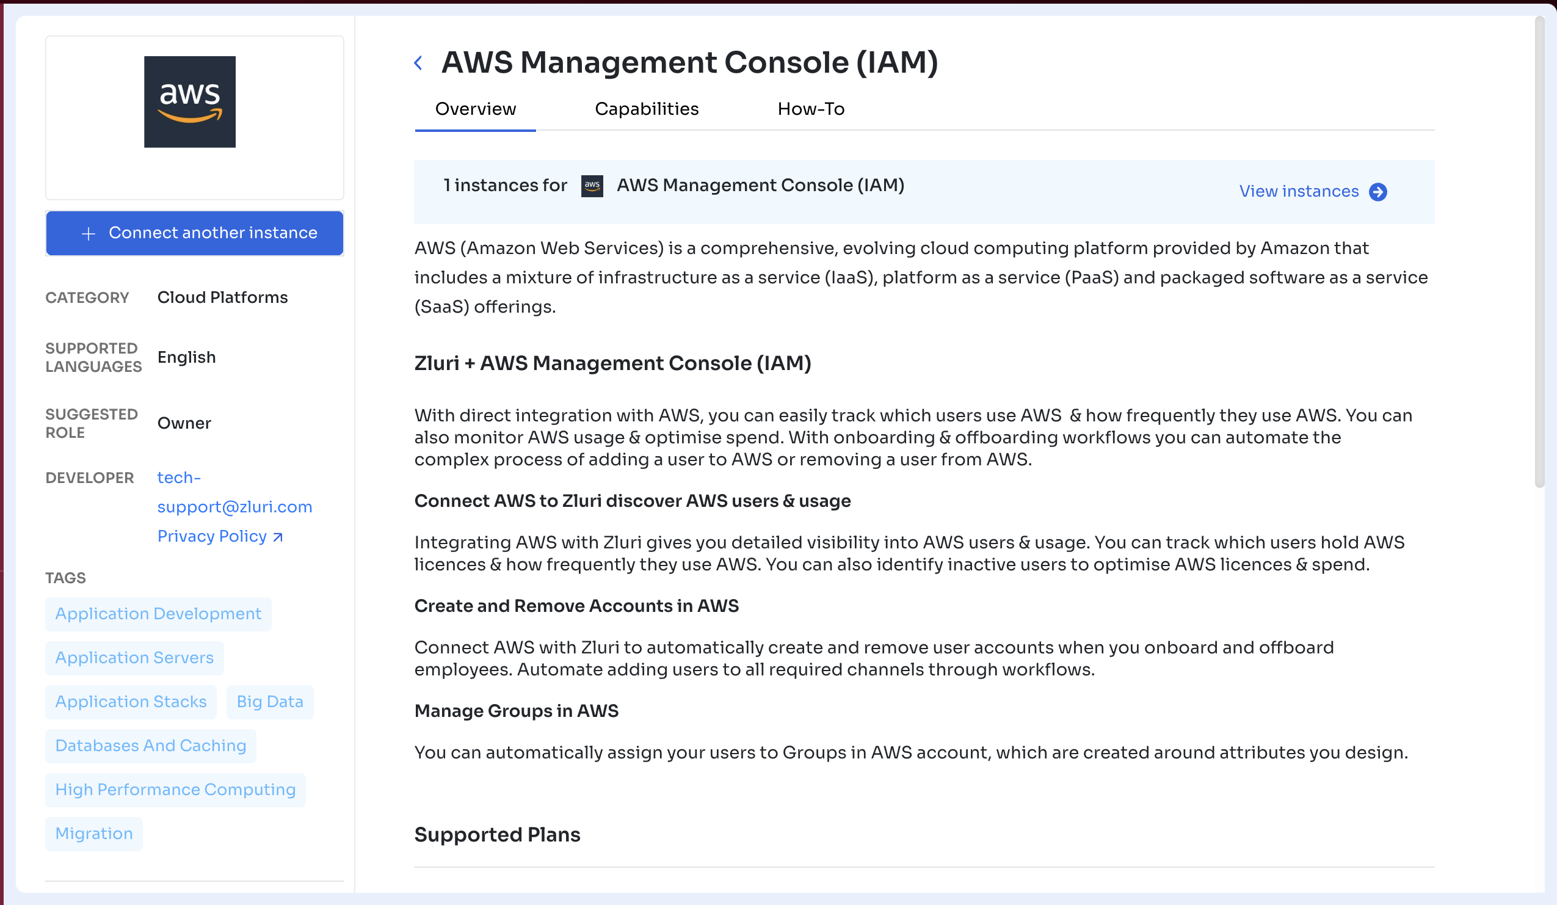Click small AWS icon in instances banner
The height and width of the screenshot is (905, 1557).
591,185
